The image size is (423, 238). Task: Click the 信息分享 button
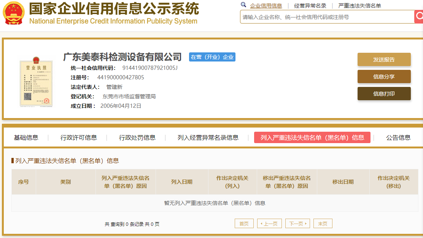384,76
